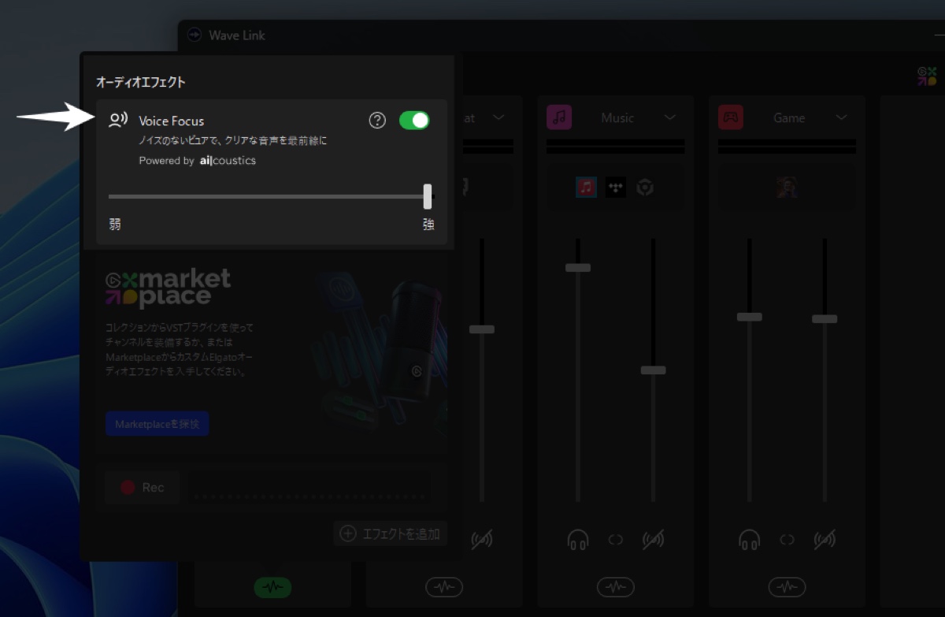This screenshot has width=945, height=617.
Task: Click the エフェクトを追加 add effect button
Action: (x=391, y=533)
